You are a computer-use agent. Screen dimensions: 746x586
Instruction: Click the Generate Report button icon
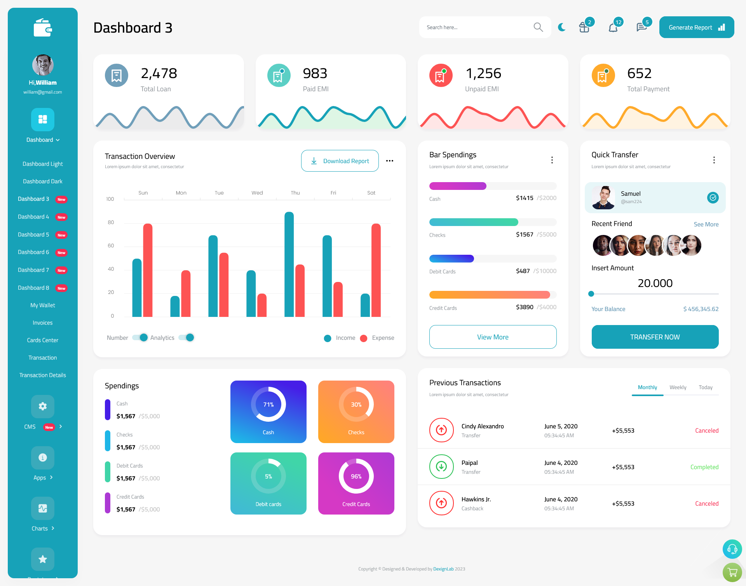(x=721, y=27)
